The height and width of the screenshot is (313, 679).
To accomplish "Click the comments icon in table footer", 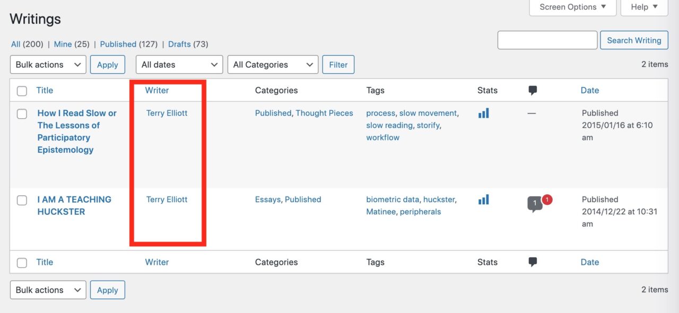I will pos(533,262).
